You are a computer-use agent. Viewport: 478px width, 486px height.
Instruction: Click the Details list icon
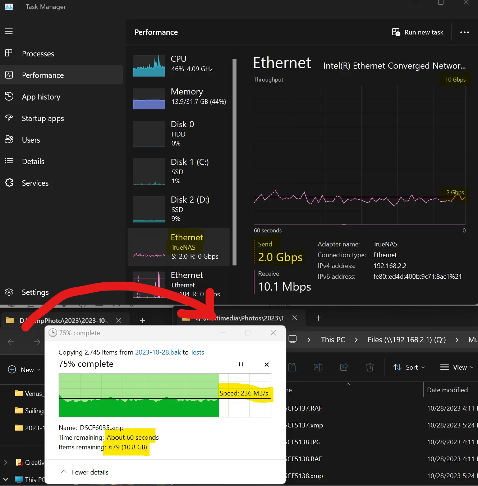[x=9, y=161]
